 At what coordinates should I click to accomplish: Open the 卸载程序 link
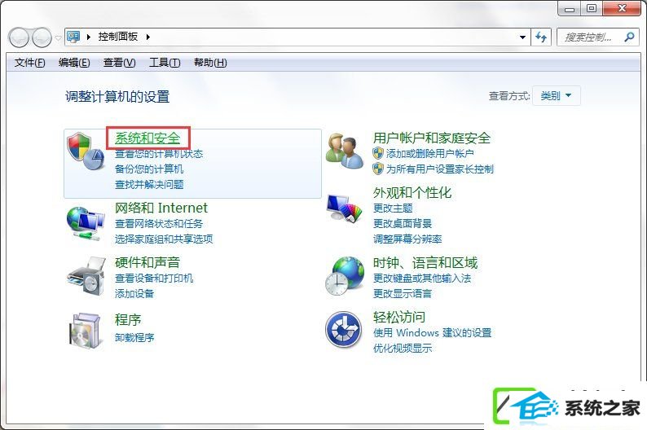point(134,338)
